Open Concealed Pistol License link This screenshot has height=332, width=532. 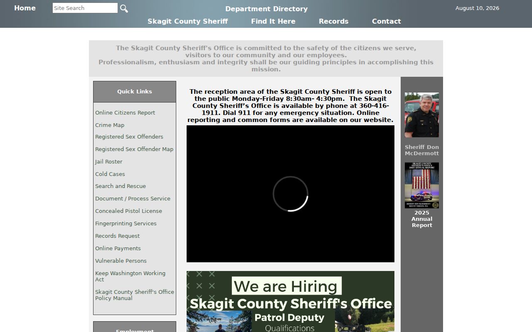128,211
